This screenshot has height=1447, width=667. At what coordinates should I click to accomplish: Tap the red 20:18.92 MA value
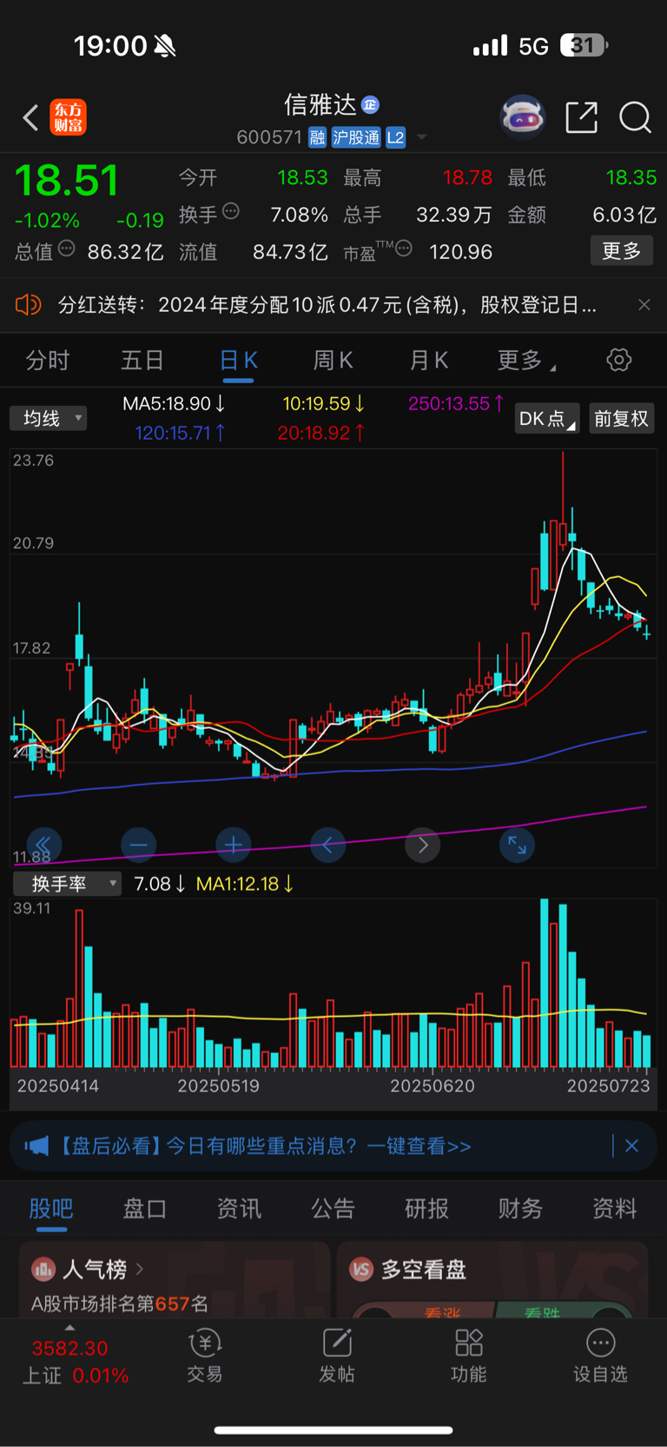321,432
